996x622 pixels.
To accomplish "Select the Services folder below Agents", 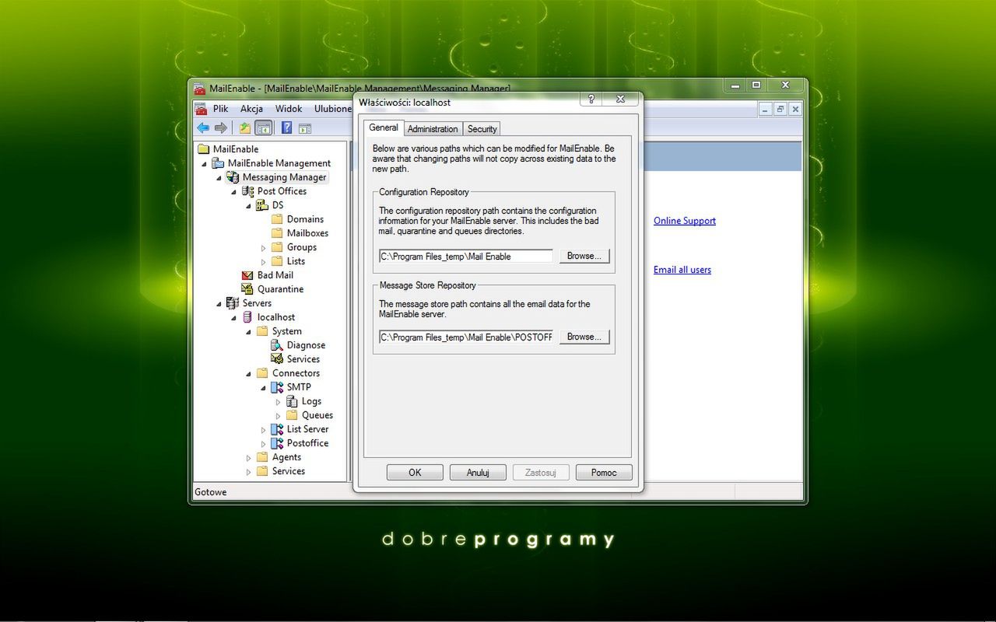I will (289, 471).
